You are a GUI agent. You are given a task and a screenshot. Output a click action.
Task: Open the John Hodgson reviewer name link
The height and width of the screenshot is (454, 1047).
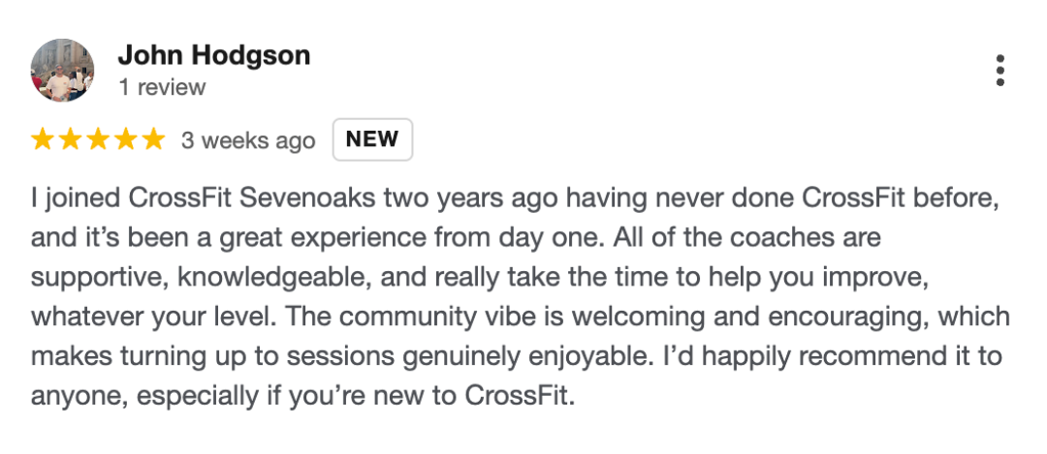click(213, 55)
